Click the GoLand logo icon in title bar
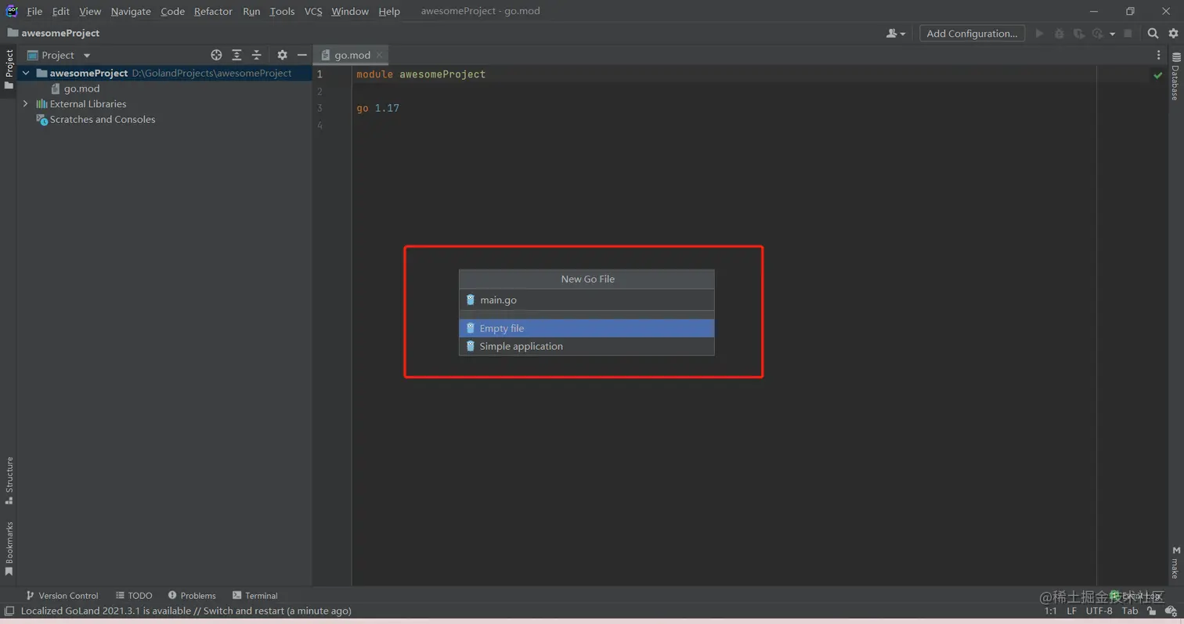Screen dimensions: 1184x624 (12, 11)
